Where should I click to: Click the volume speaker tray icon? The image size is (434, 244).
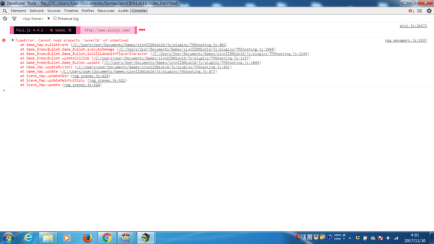coord(389,238)
